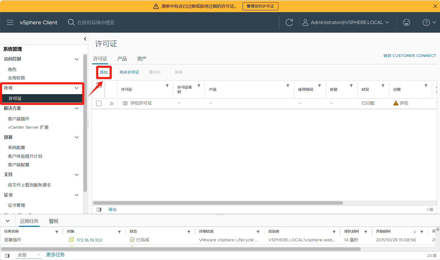Open the smiley feedback icon
This screenshot has height=260, width=440.
point(406,22)
